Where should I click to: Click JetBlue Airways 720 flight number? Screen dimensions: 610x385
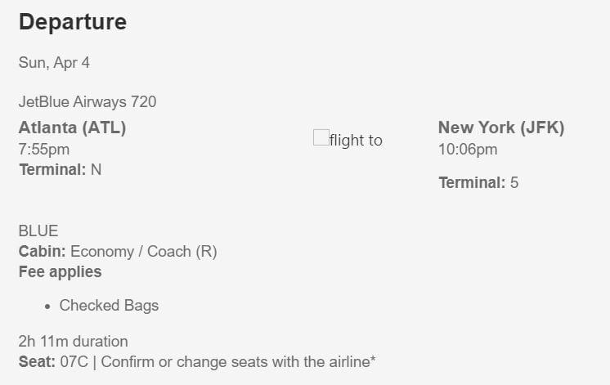87,102
